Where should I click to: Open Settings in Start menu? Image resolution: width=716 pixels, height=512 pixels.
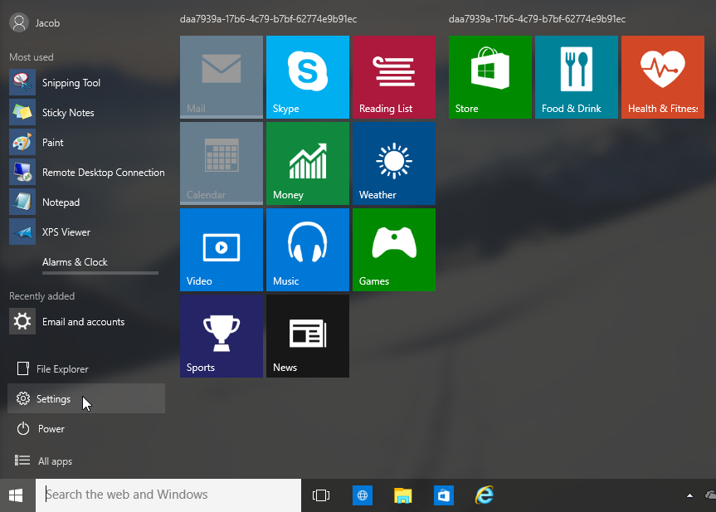coord(87,399)
